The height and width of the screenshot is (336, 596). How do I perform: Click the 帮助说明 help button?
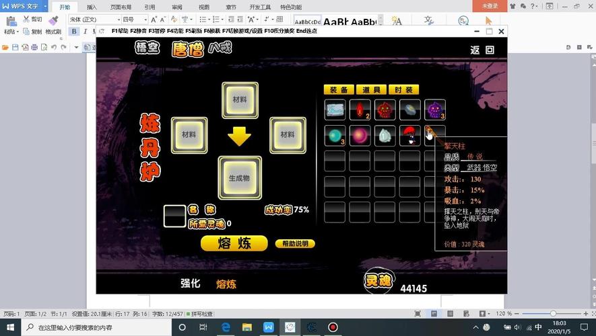pyautogui.click(x=295, y=244)
